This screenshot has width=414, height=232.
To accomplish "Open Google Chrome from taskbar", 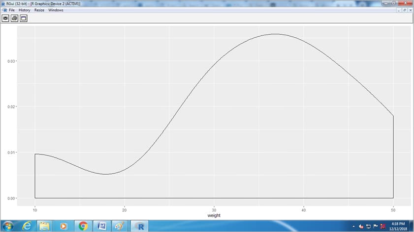I will tap(83, 226).
